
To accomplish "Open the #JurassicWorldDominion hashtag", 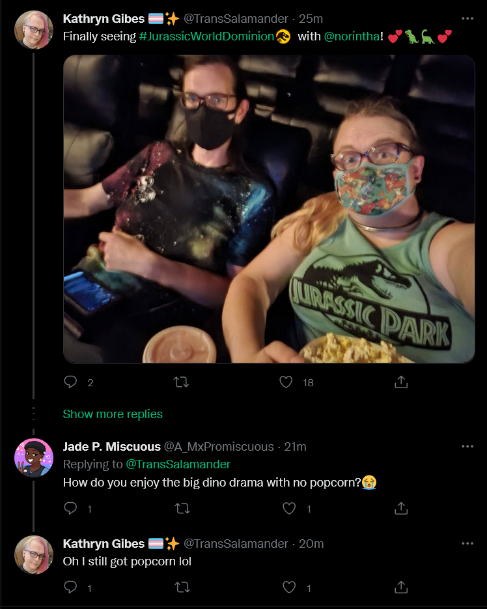I will (206, 36).
